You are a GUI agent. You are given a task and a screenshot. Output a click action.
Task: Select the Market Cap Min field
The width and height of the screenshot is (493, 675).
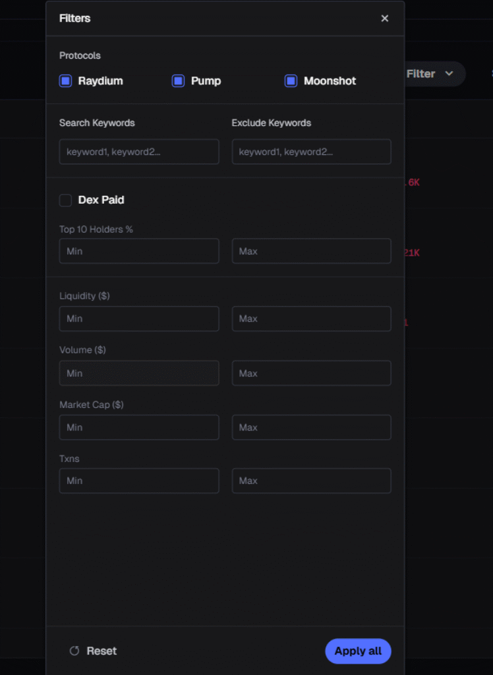[139, 427]
